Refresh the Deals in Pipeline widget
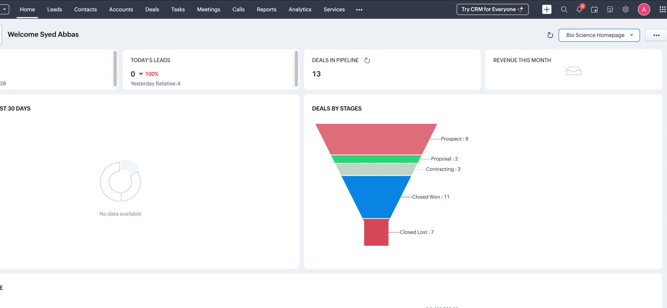Screen dimensions: 667x308 coord(367,60)
